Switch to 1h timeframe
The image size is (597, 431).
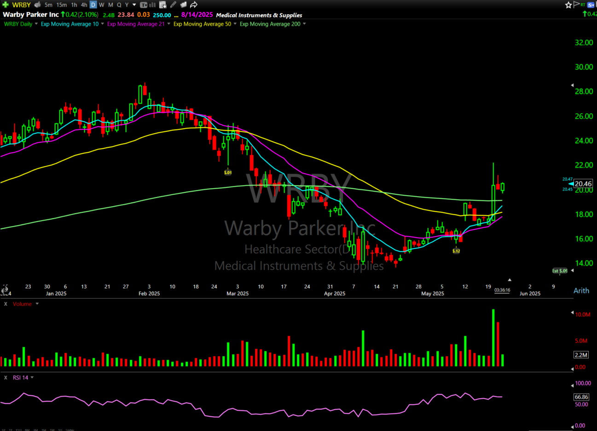[74, 5]
